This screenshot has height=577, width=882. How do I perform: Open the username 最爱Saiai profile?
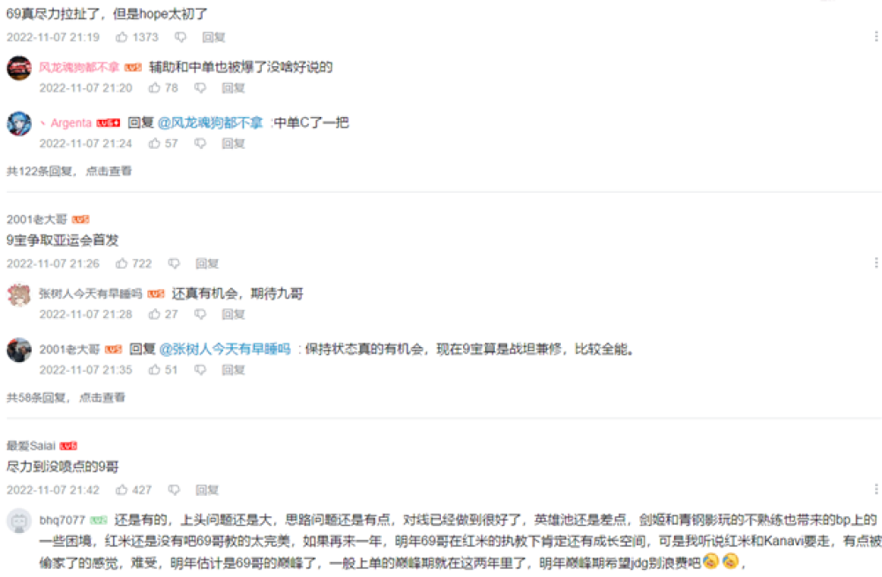(31, 446)
